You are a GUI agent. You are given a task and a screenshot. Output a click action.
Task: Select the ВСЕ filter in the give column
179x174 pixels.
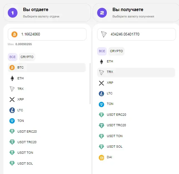click(12, 57)
